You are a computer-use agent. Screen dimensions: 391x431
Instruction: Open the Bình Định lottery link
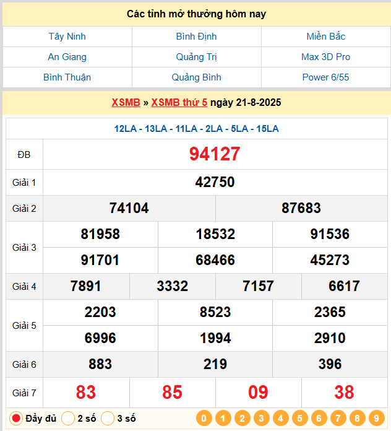pyautogui.click(x=196, y=37)
